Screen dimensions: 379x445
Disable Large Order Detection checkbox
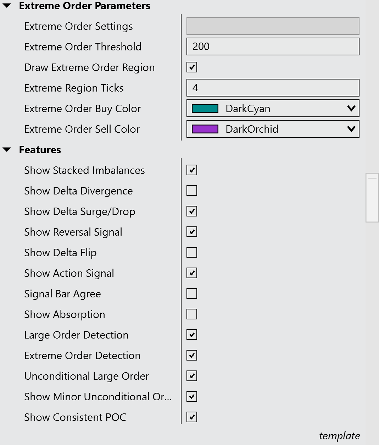[x=192, y=335]
